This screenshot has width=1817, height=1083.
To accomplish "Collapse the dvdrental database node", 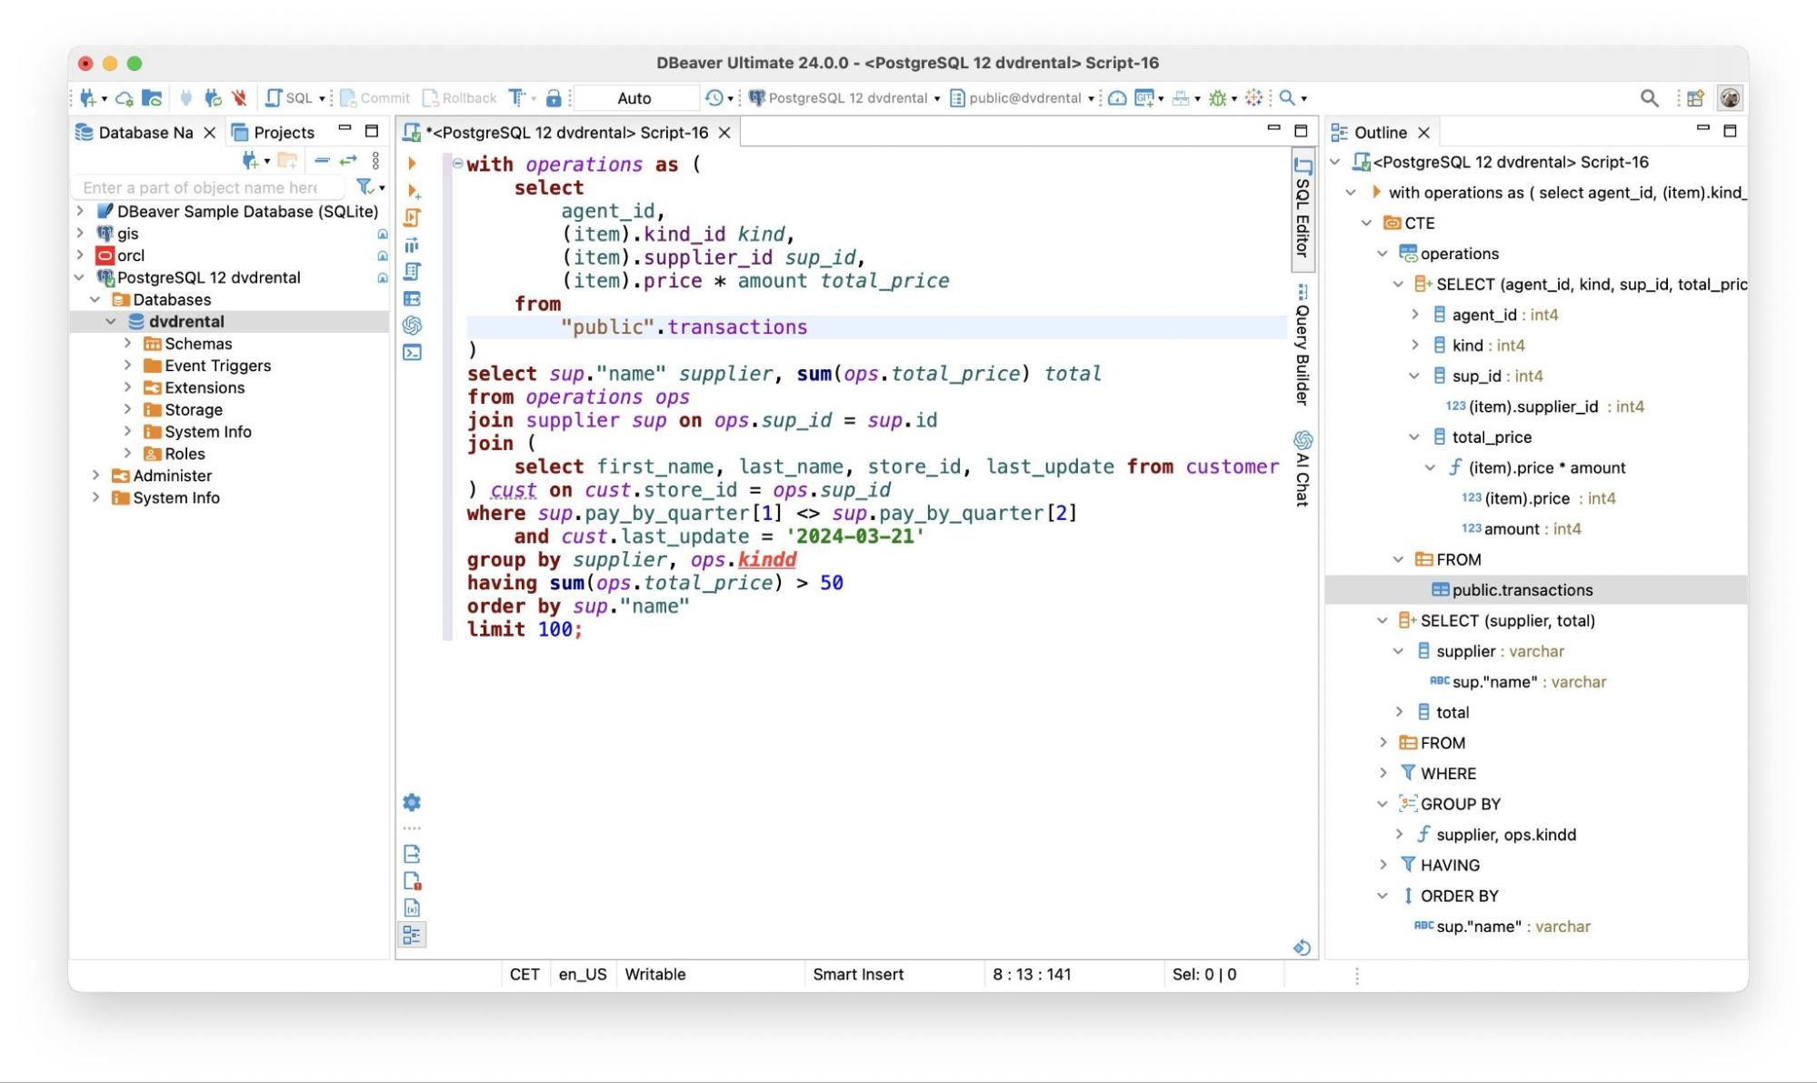I will (x=111, y=321).
